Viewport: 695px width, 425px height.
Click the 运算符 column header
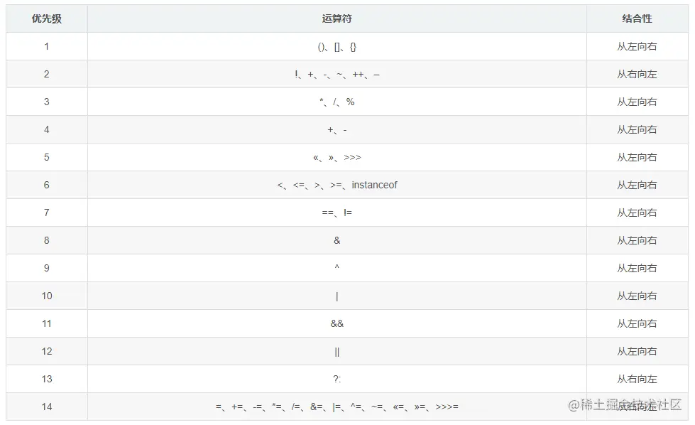coord(336,18)
